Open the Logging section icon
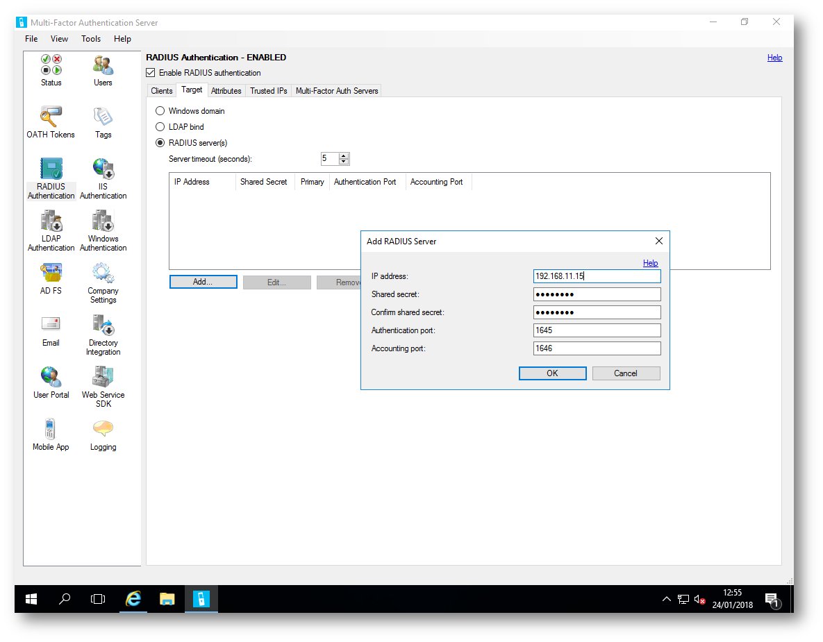Viewport: 823px width, 642px height. click(x=103, y=434)
